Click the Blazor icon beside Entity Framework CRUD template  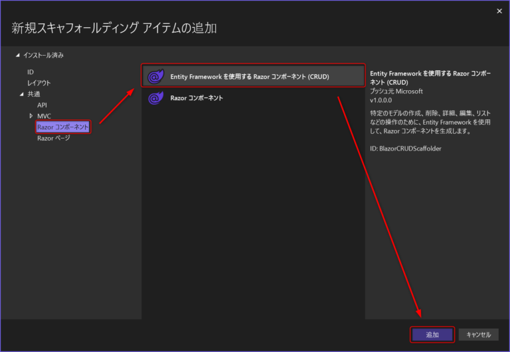pos(155,76)
